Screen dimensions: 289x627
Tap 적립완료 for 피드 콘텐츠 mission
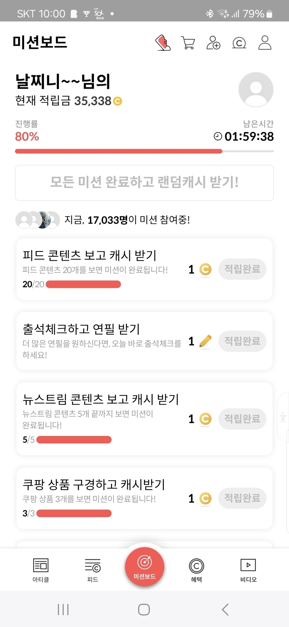(242, 269)
